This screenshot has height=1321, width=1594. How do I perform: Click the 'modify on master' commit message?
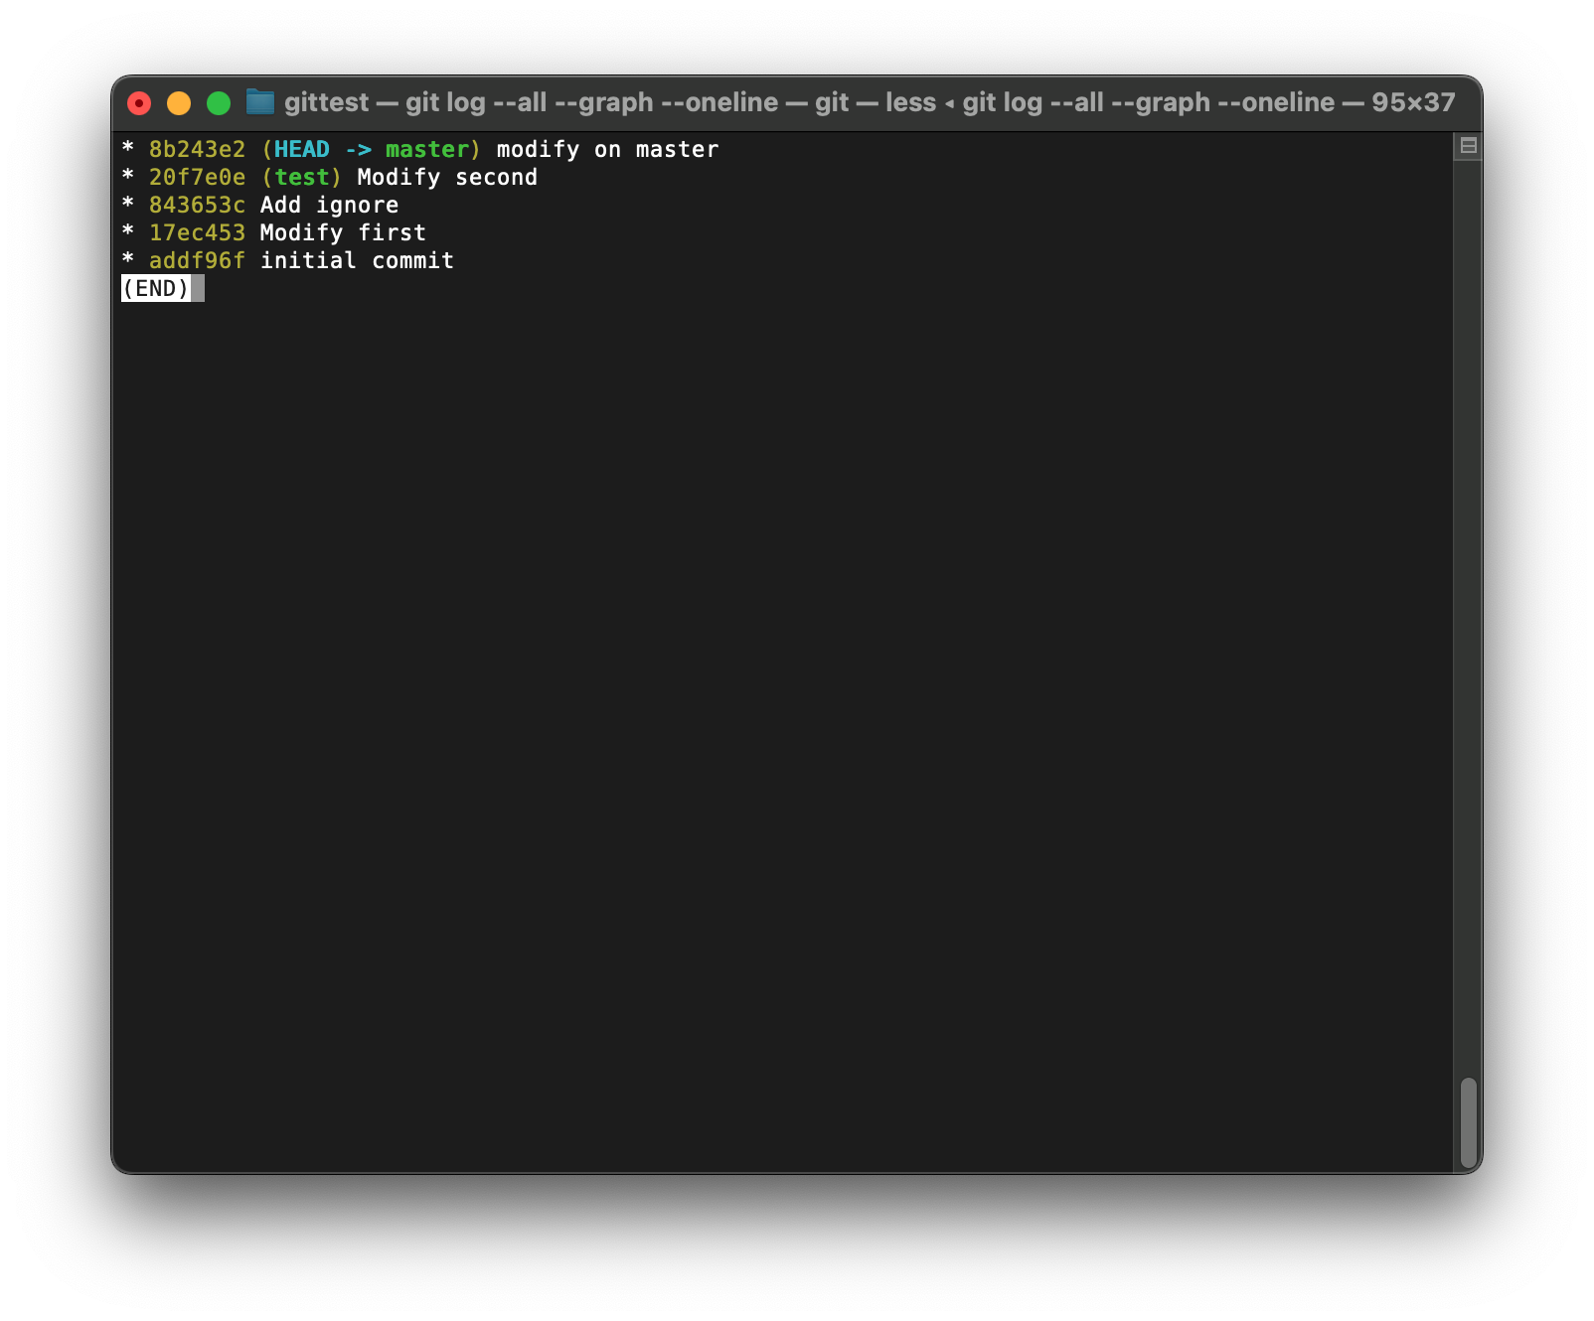[607, 149]
